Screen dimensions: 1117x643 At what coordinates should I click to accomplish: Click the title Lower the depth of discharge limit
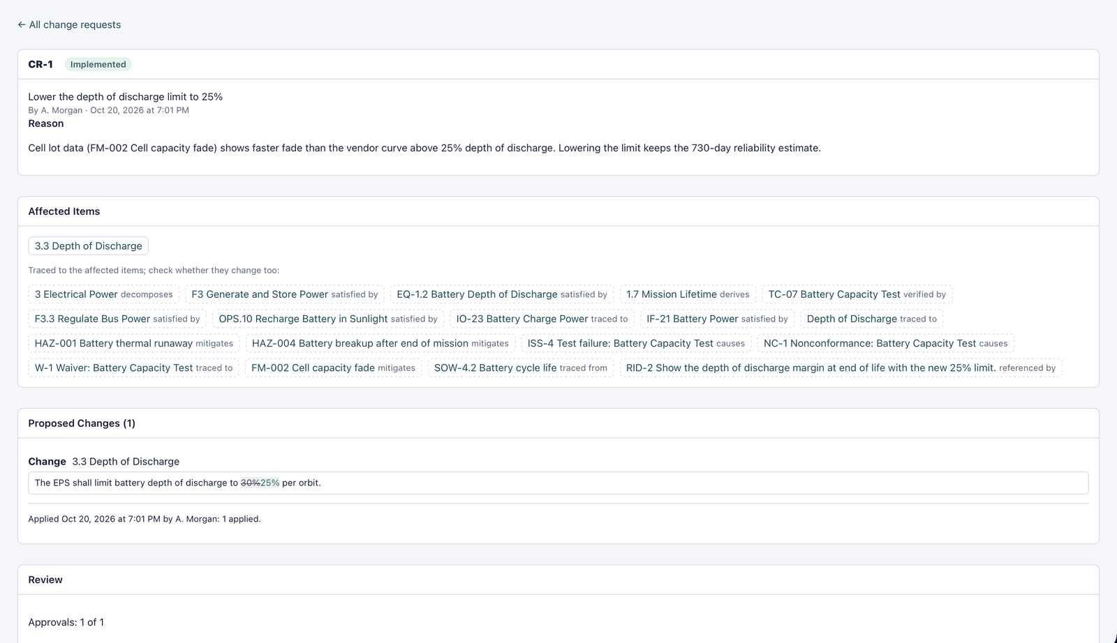pos(126,97)
